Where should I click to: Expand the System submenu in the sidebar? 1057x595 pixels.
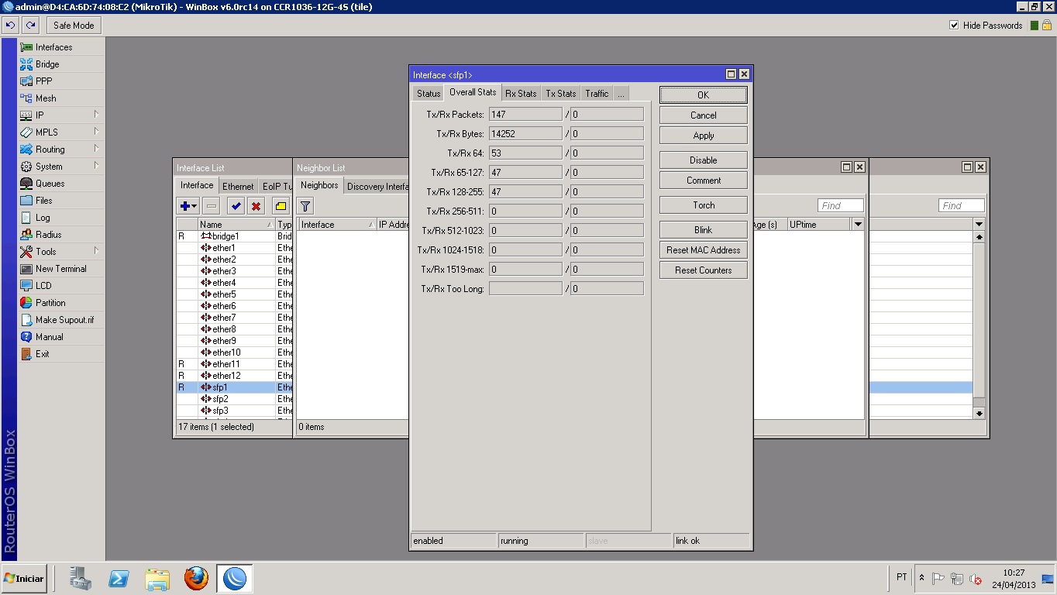(61, 167)
